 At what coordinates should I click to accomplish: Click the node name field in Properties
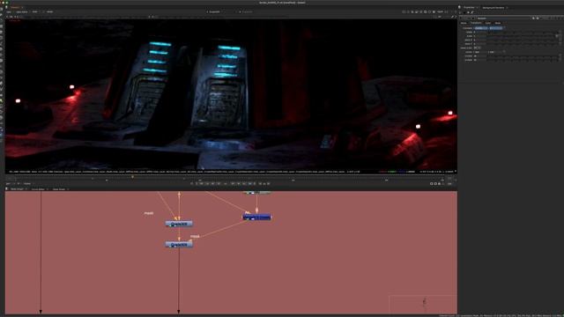pyautogui.click(x=503, y=18)
